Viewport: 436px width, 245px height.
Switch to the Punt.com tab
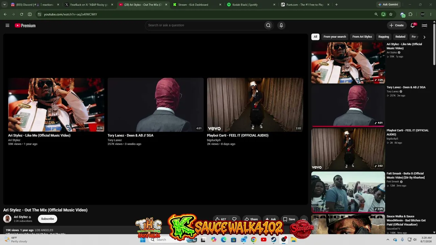point(306,5)
